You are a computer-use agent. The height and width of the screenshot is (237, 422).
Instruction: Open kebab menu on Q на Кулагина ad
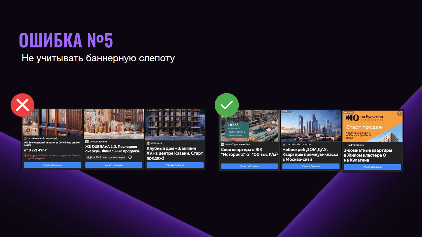point(400,114)
